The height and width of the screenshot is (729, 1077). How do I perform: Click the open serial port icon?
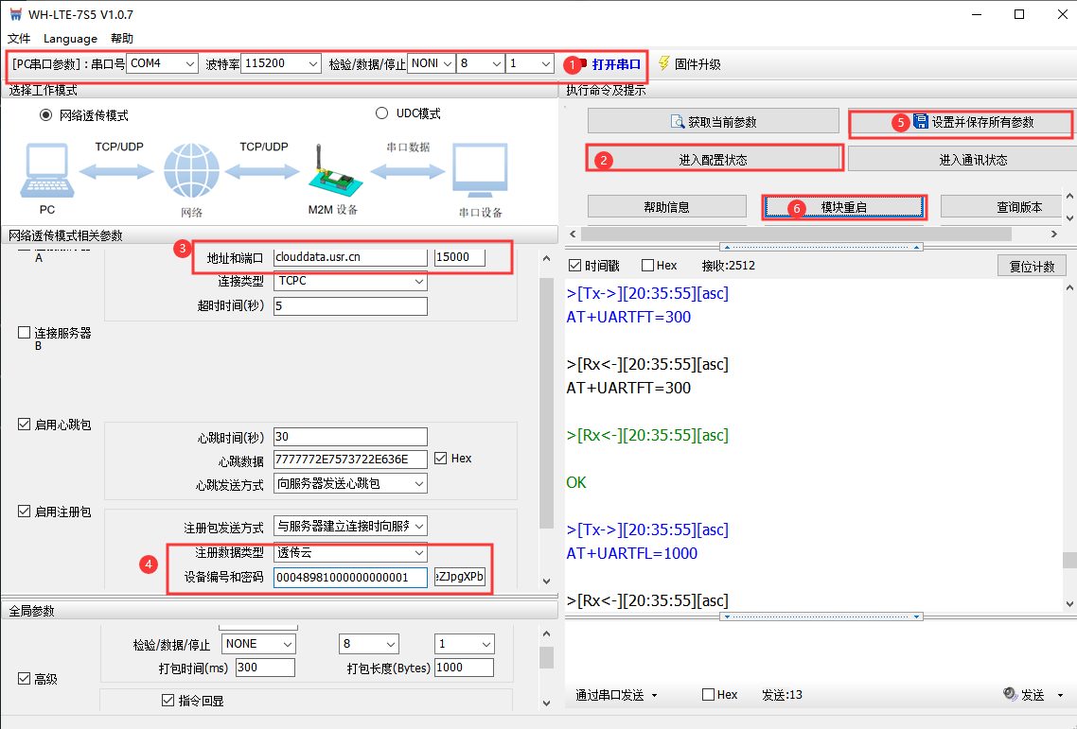(583, 64)
